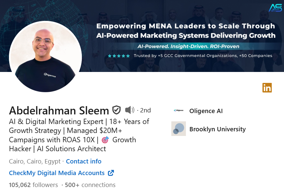
Task: Click the Cairo, Egypt location text
Action: (x=35, y=161)
